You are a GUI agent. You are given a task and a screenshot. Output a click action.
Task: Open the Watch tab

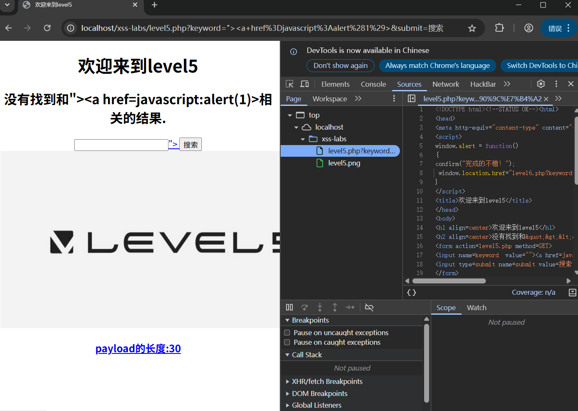click(477, 308)
